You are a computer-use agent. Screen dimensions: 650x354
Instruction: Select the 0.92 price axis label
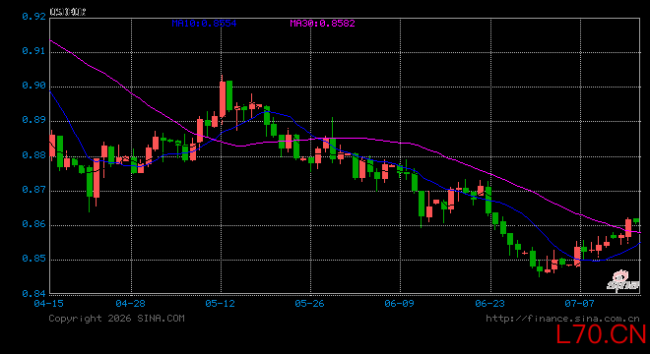(x=33, y=17)
